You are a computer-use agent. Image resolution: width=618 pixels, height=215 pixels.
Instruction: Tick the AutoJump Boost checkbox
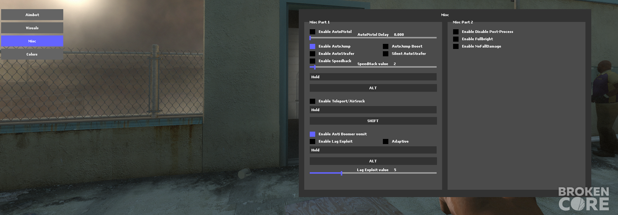coord(385,46)
